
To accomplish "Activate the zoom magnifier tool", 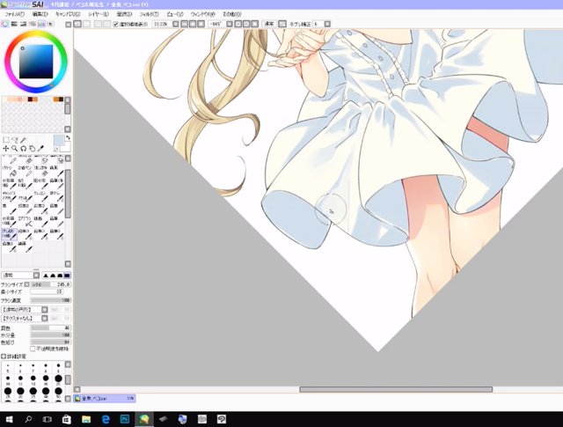I will click(x=15, y=148).
